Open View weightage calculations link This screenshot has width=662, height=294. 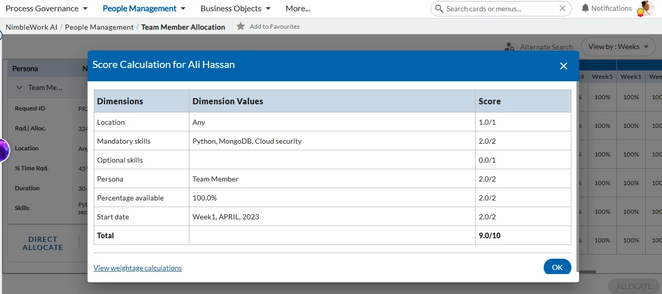(x=137, y=268)
